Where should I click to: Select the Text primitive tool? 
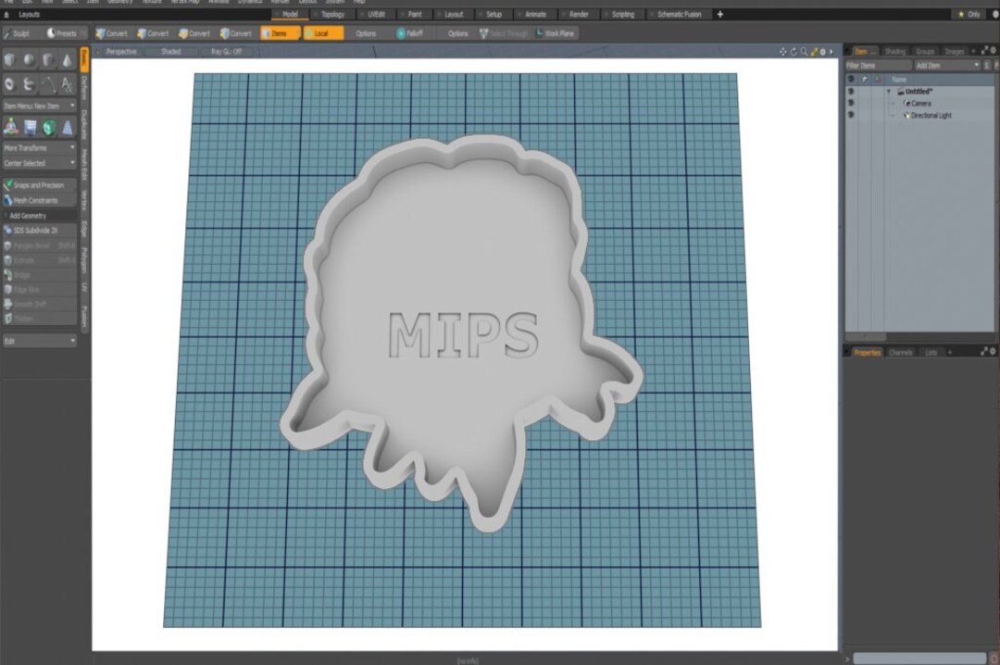coord(66,83)
